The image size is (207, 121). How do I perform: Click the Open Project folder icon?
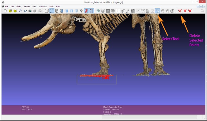(x=10, y=11)
